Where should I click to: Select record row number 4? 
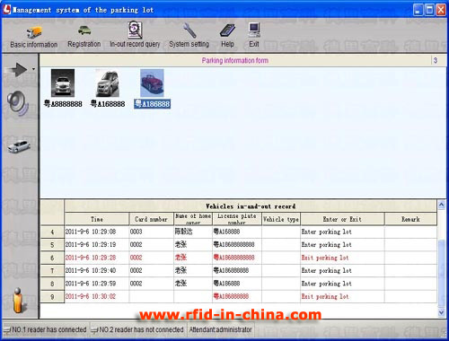click(x=52, y=232)
